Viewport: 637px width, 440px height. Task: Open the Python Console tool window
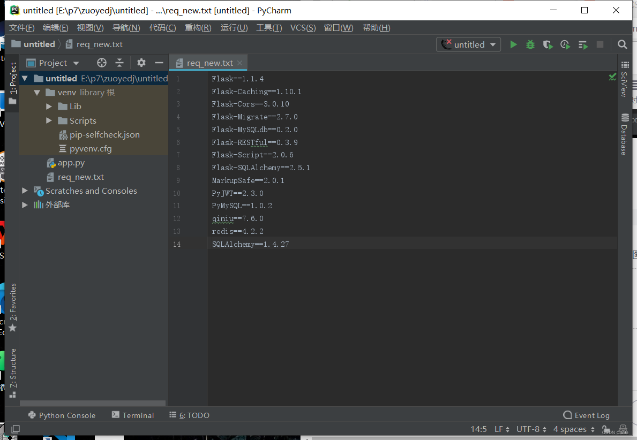pos(62,415)
